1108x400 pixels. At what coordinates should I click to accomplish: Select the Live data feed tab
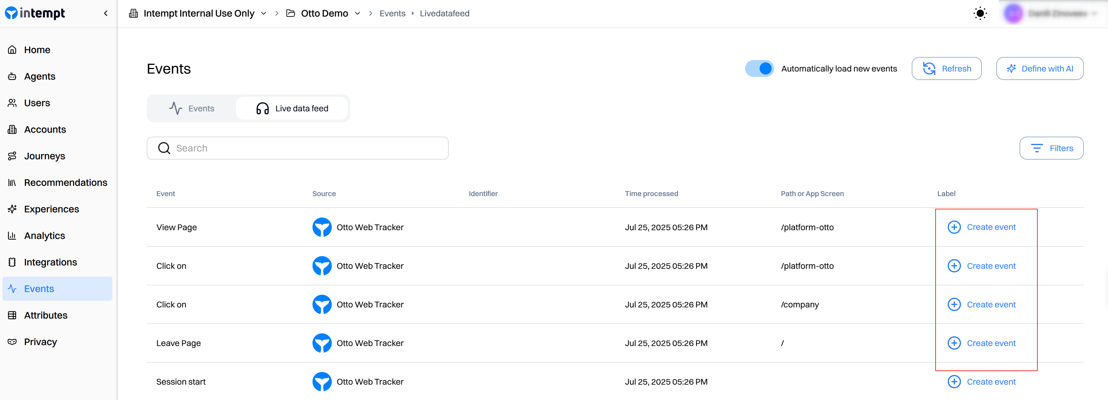click(x=292, y=108)
